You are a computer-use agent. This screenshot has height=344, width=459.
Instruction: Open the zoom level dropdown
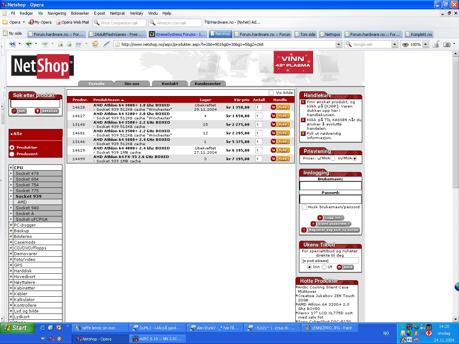coord(425,44)
